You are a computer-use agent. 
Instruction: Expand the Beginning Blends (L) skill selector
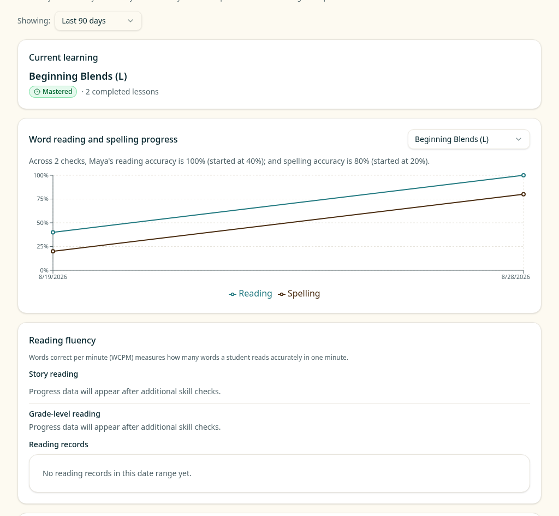click(x=468, y=139)
